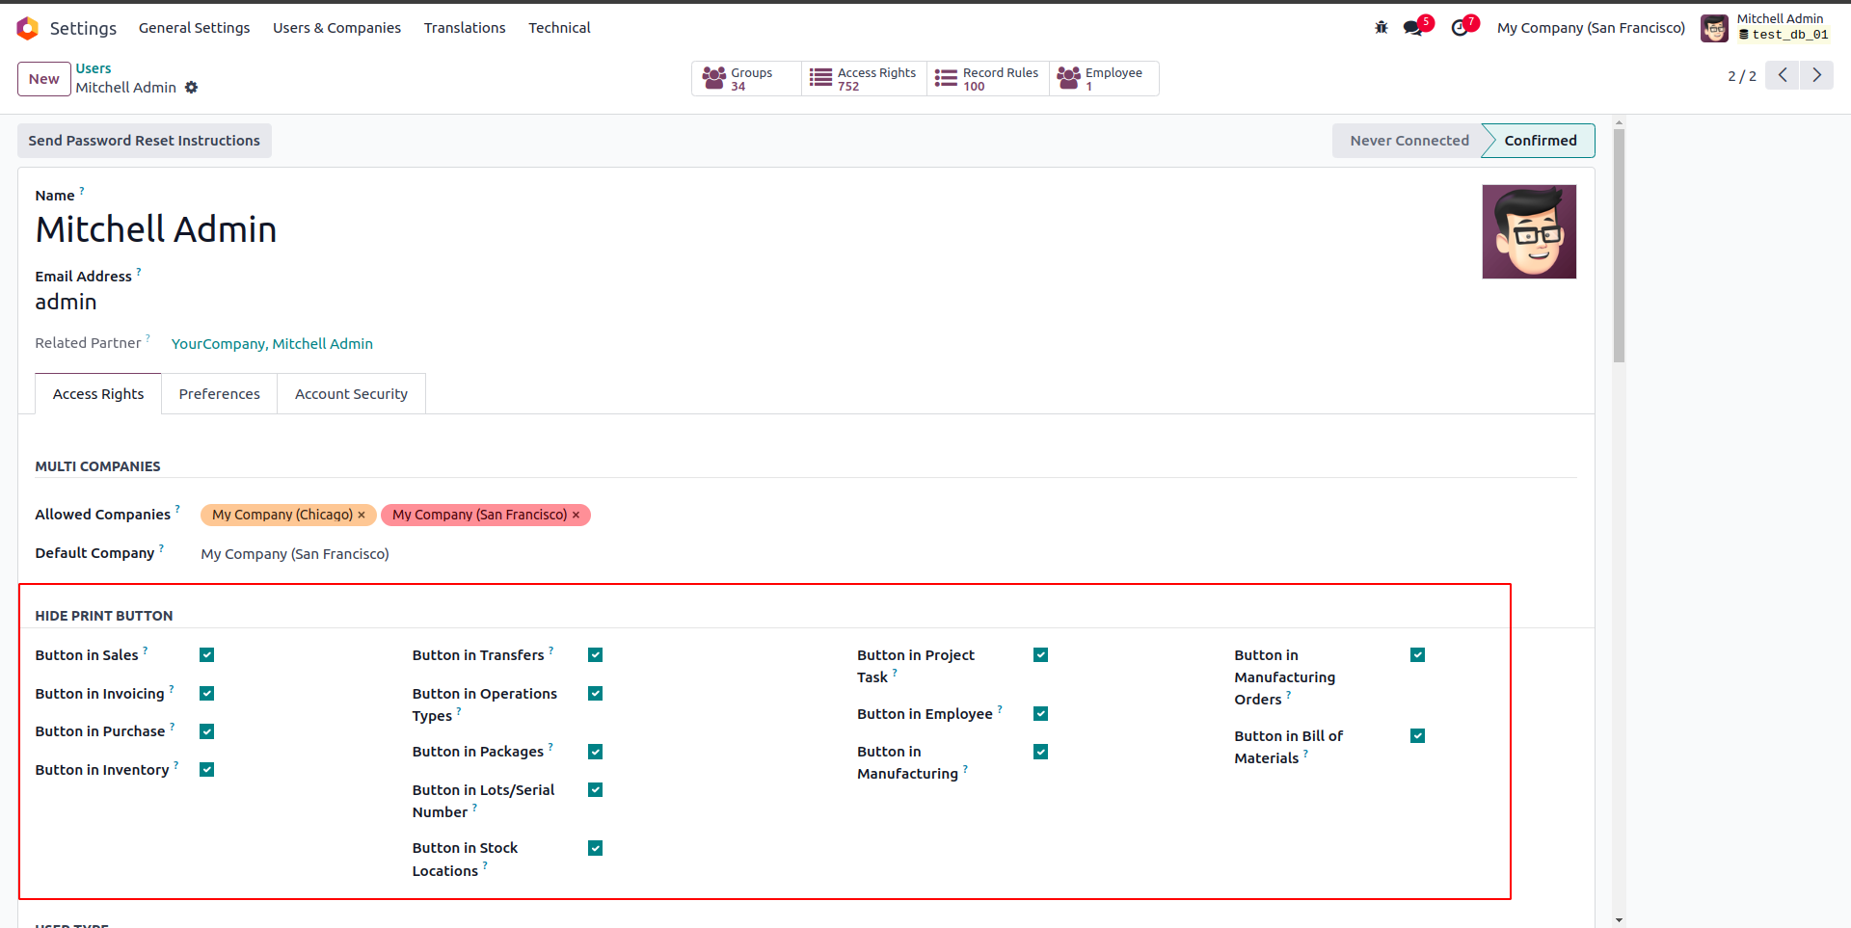Screen dimensions: 1851x928
Task: Remove My Company (San Francisco) tag
Action: pos(576,515)
